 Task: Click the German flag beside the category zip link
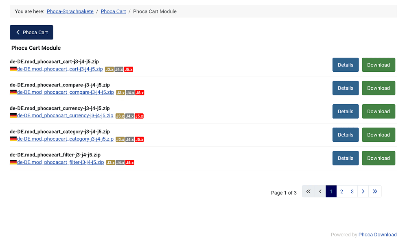[x=13, y=139]
